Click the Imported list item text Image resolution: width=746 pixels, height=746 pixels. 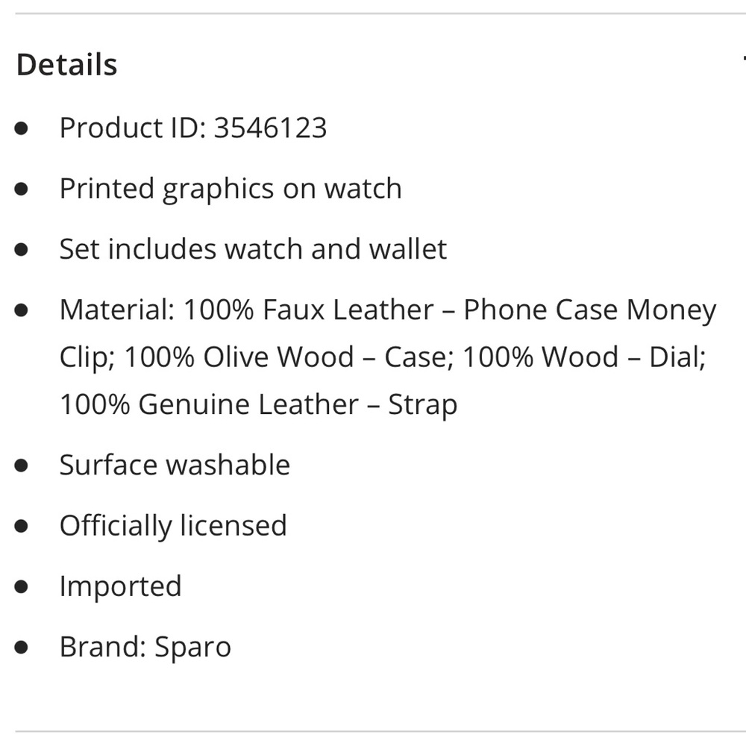coord(120,586)
